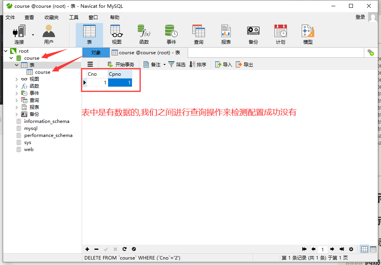Collapse the 表 tables node
This screenshot has height=265, width=381.
16,65
